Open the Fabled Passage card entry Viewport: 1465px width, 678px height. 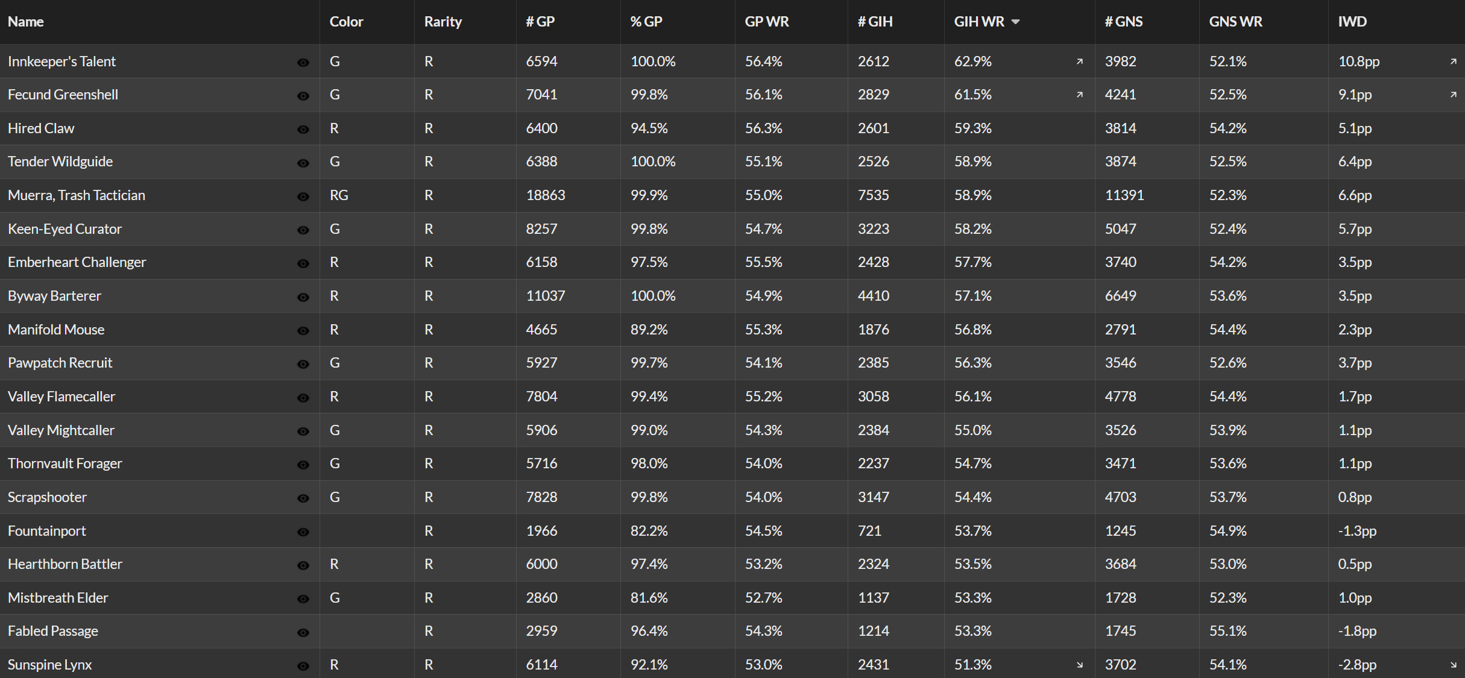(53, 631)
